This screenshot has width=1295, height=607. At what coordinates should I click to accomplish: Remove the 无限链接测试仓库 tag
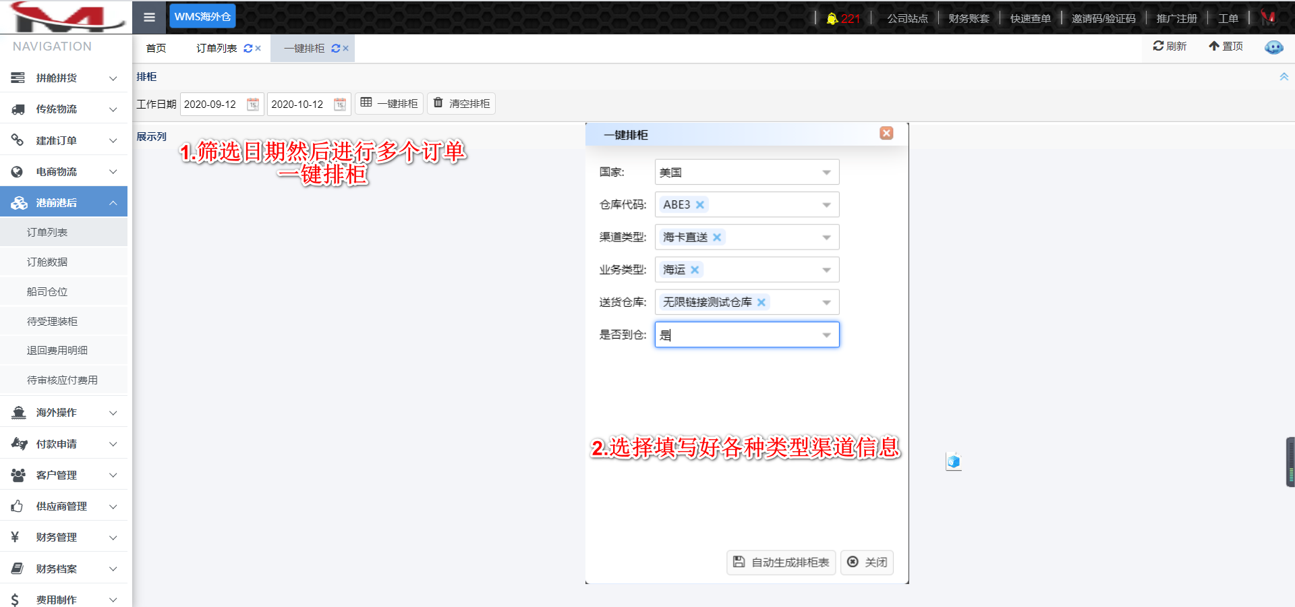pyautogui.click(x=761, y=302)
